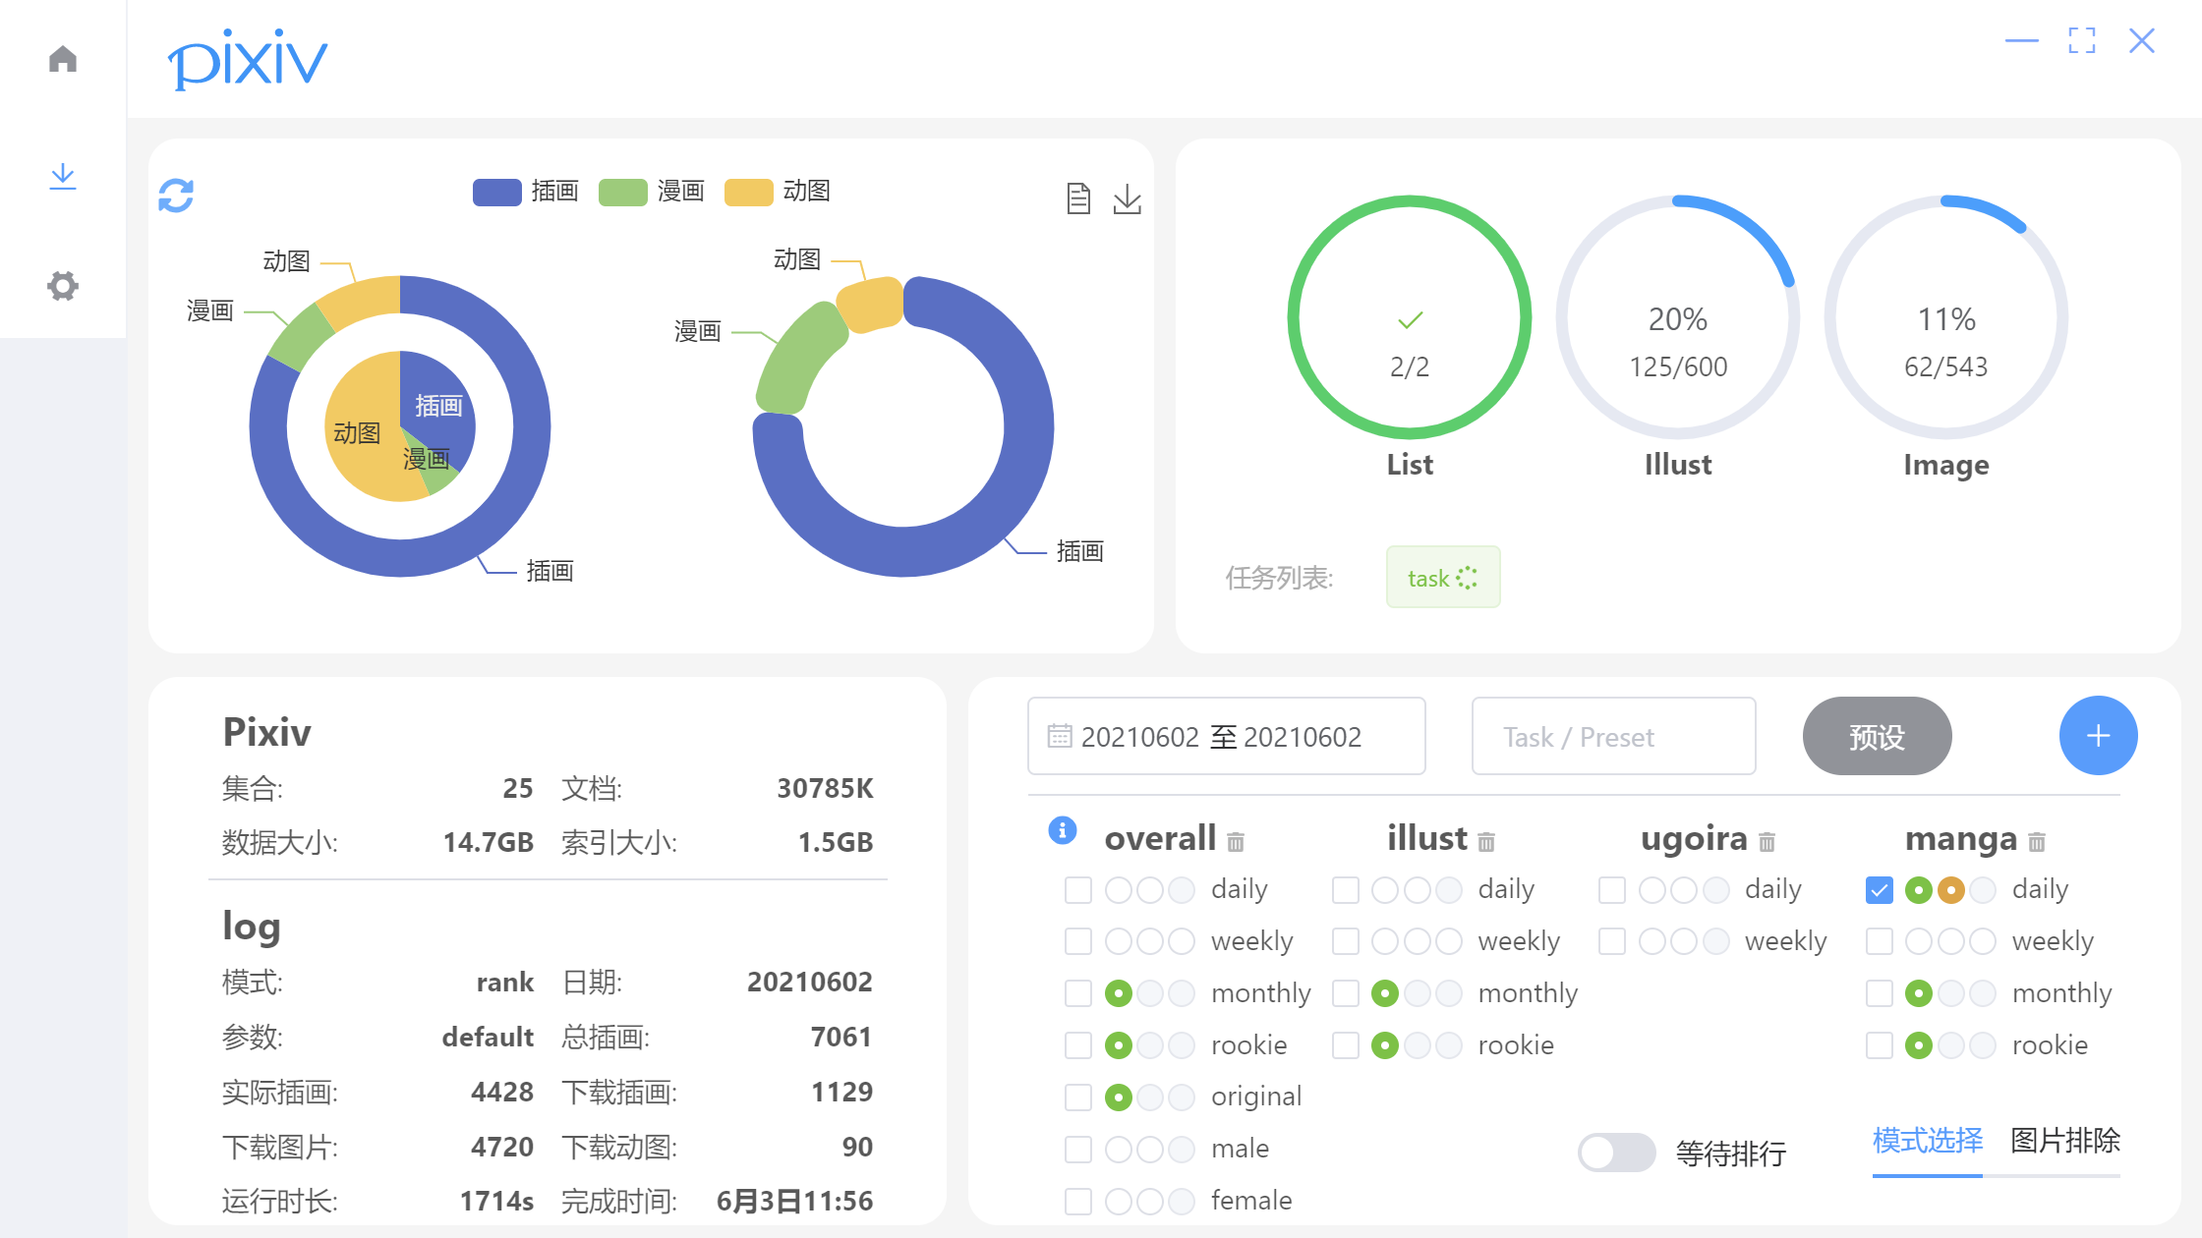This screenshot has width=2202, height=1238.
Task: Open the home page from sidebar
Action: [63, 59]
